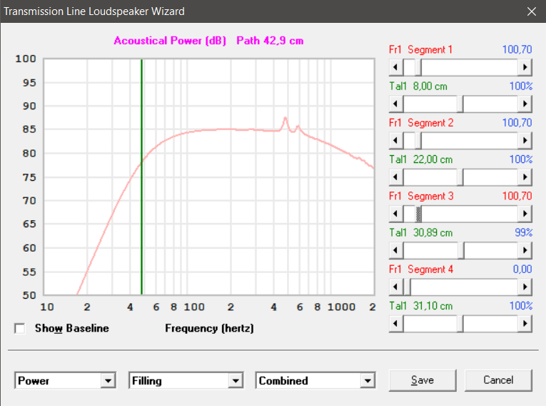
Task: Click the Fr1 Segment 1 slider thumb
Action: pos(418,67)
